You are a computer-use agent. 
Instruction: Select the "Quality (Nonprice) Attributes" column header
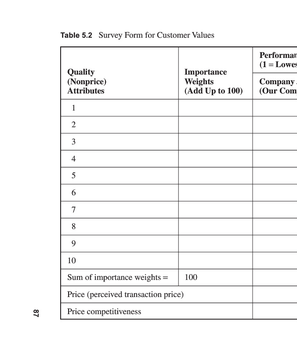click(x=87, y=82)
